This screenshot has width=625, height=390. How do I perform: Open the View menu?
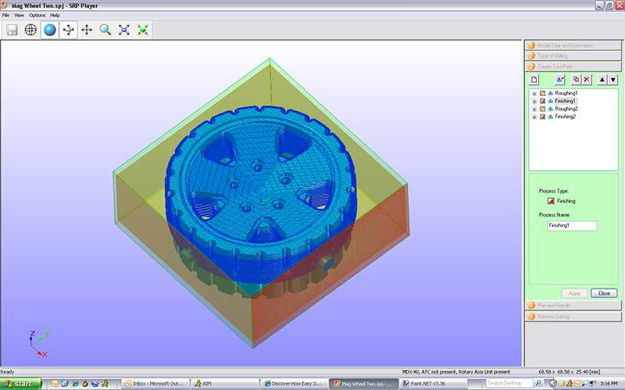19,15
